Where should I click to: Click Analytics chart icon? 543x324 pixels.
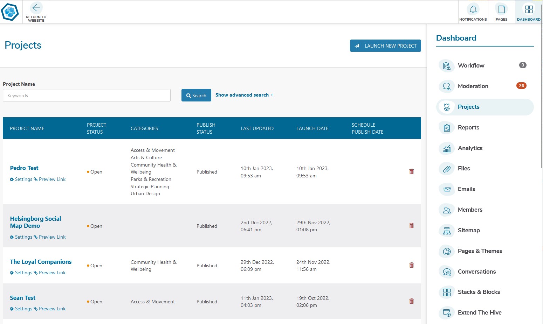click(x=447, y=148)
